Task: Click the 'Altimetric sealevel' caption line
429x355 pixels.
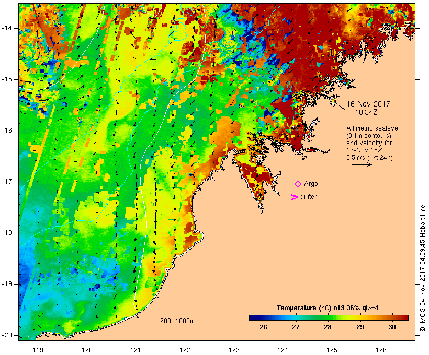Action: click(x=373, y=128)
